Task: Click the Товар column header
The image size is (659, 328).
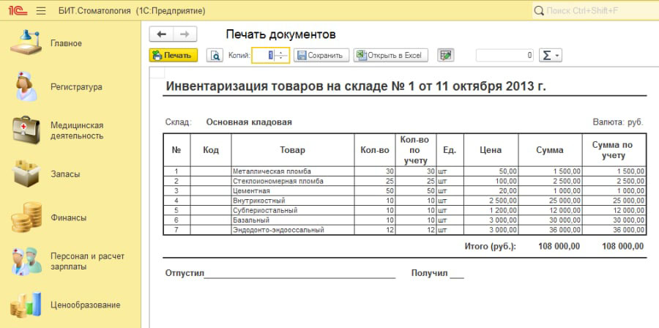Action: pos(292,150)
